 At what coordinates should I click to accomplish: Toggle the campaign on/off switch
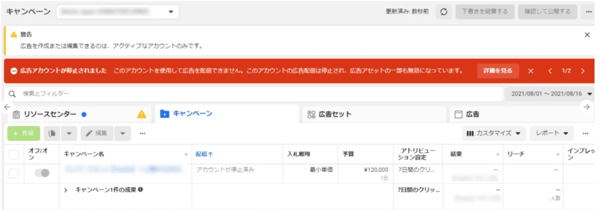(x=42, y=173)
